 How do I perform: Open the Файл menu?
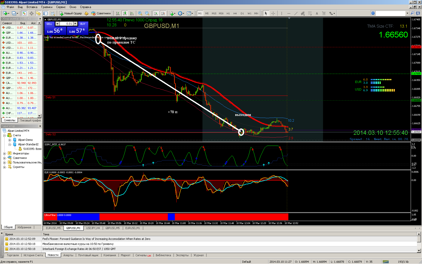point(10,7)
